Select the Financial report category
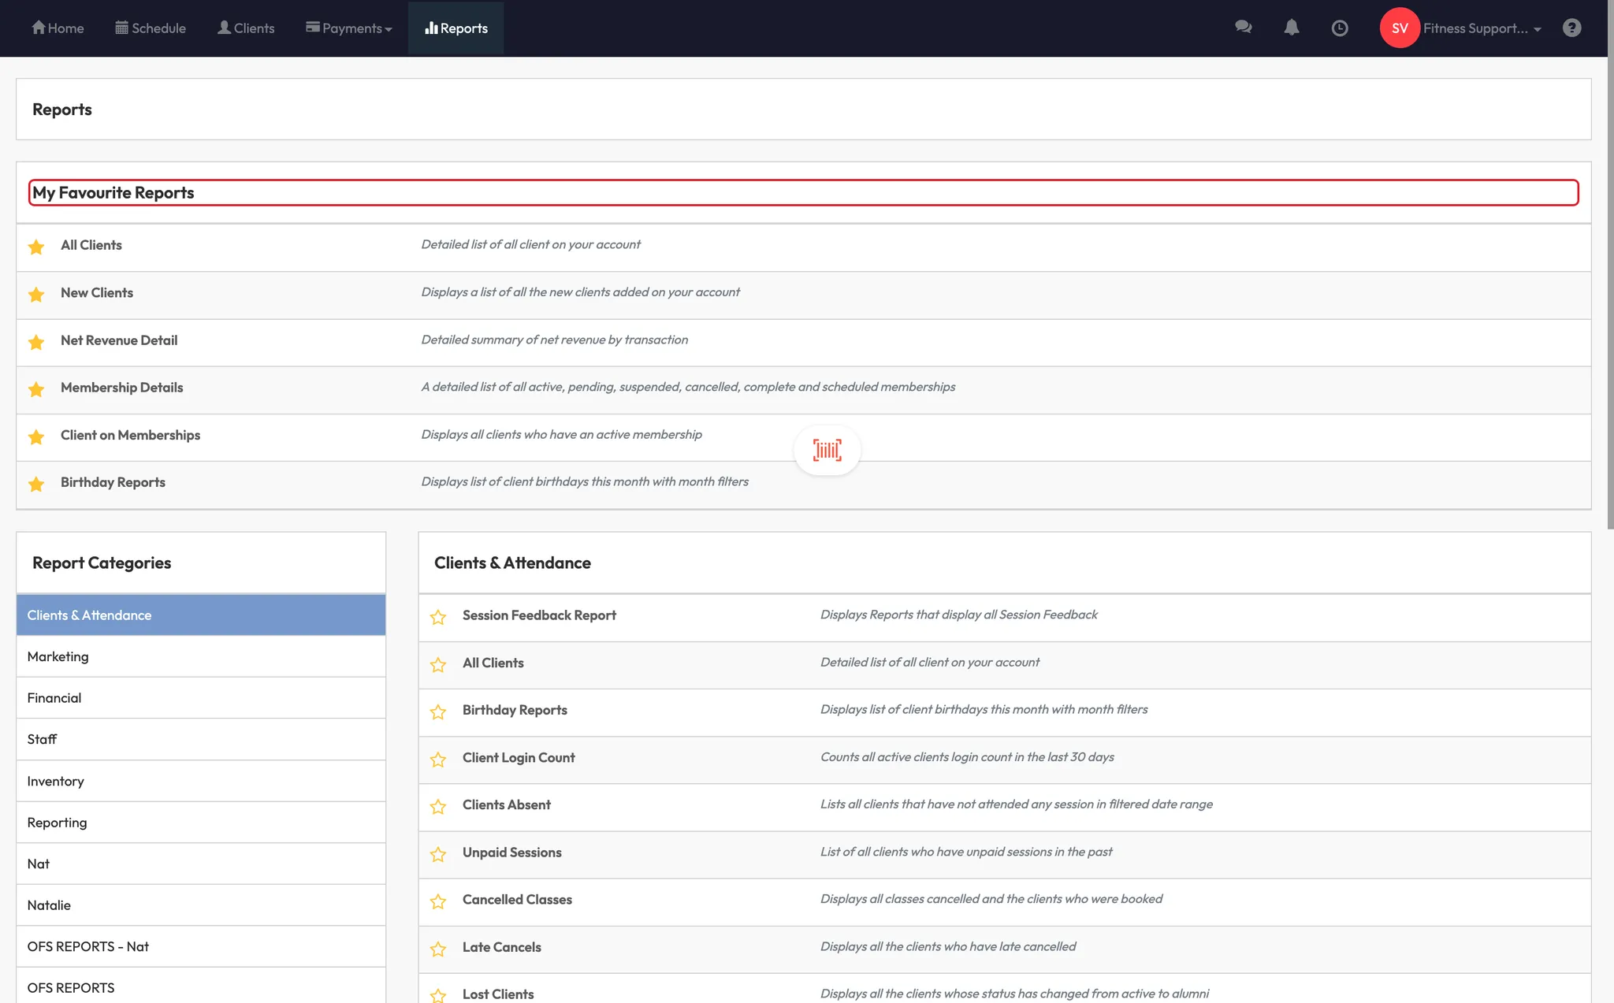This screenshot has width=1614, height=1003. point(54,698)
